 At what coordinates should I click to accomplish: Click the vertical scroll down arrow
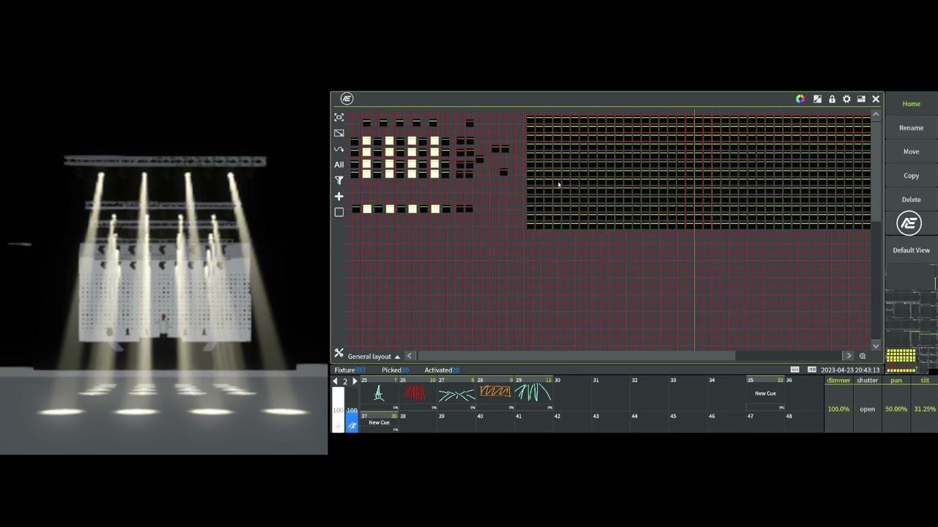click(876, 345)
